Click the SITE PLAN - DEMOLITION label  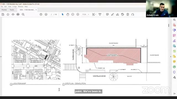(x=76, y=84)
